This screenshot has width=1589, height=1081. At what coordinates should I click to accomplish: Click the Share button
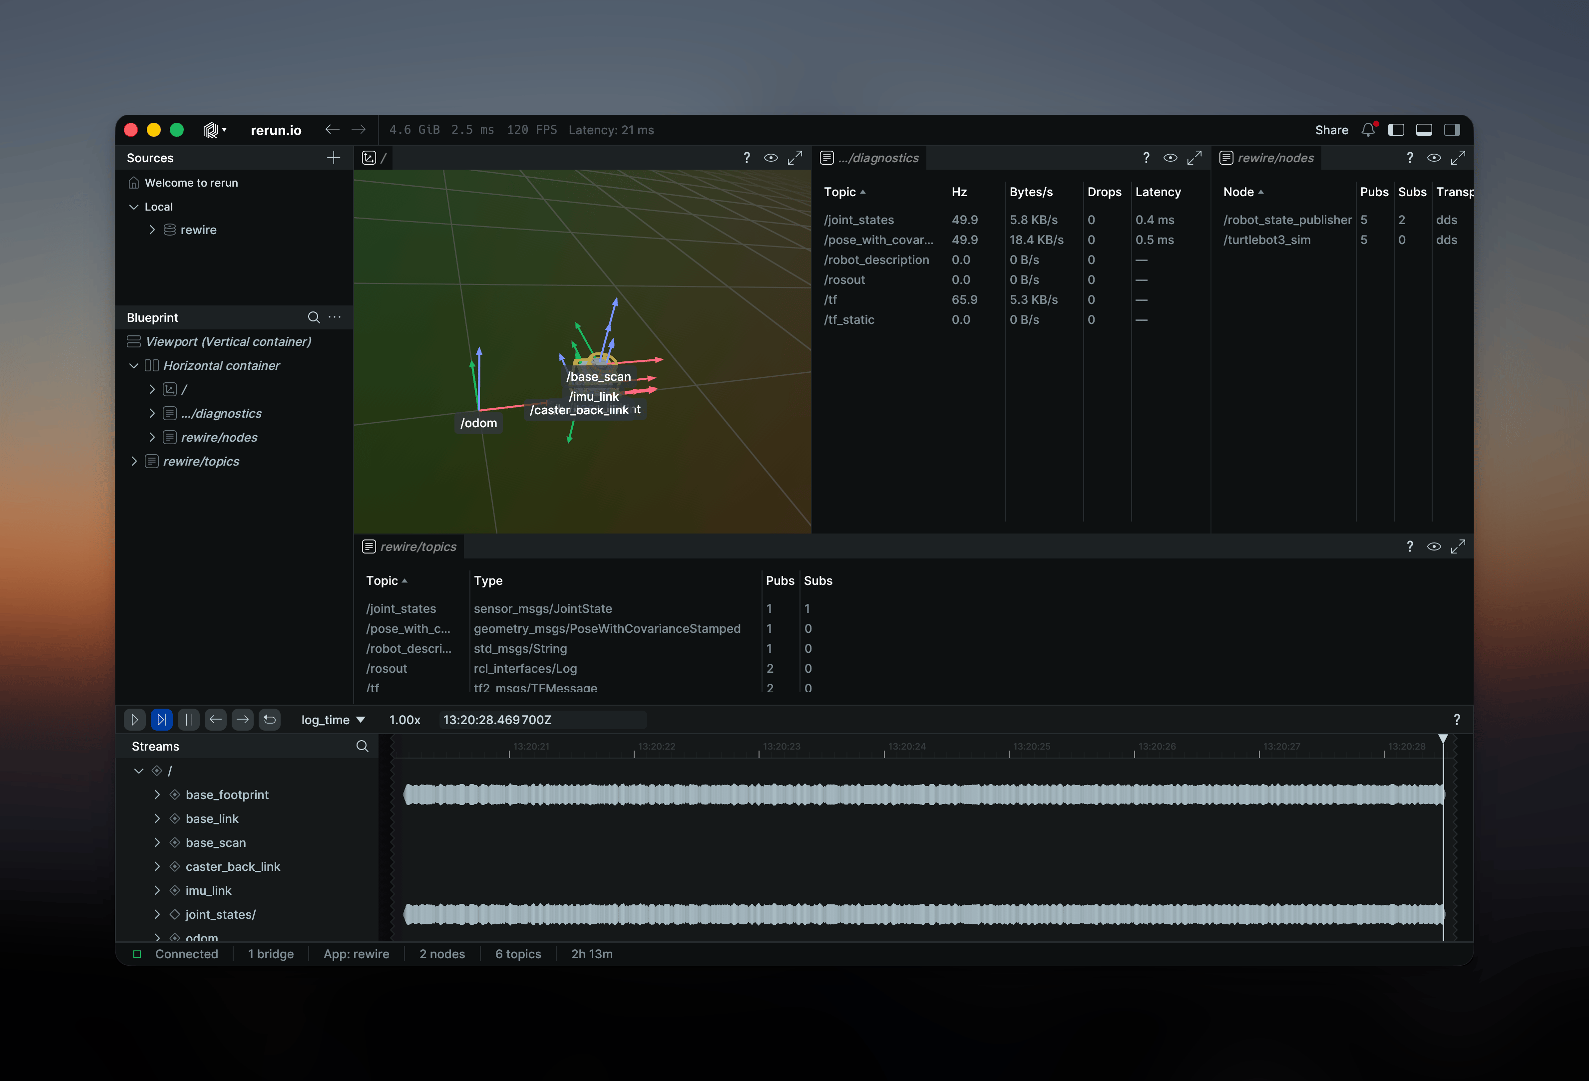click(1331, 130)
